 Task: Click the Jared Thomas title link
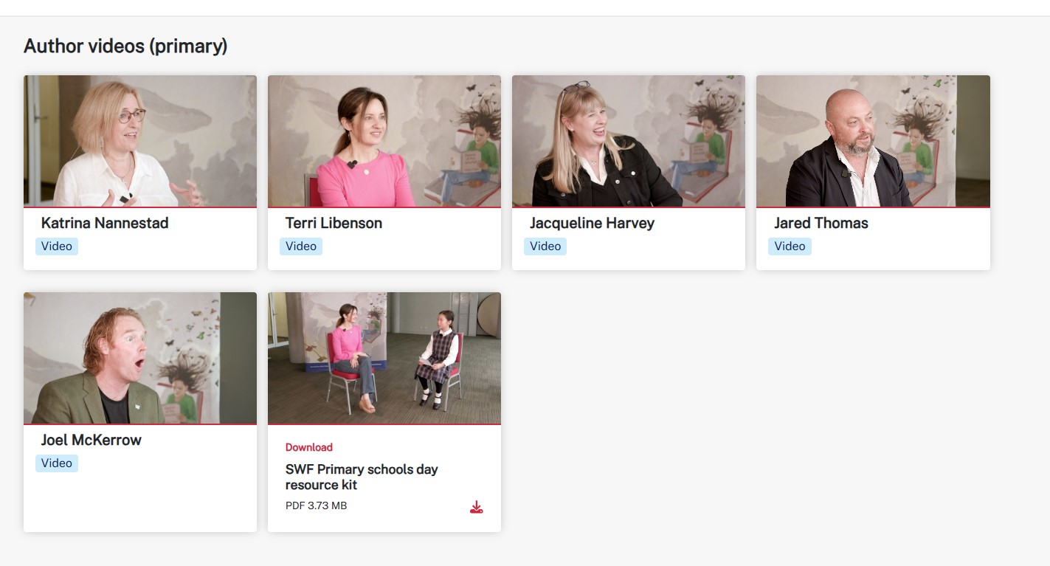point(821,223)
